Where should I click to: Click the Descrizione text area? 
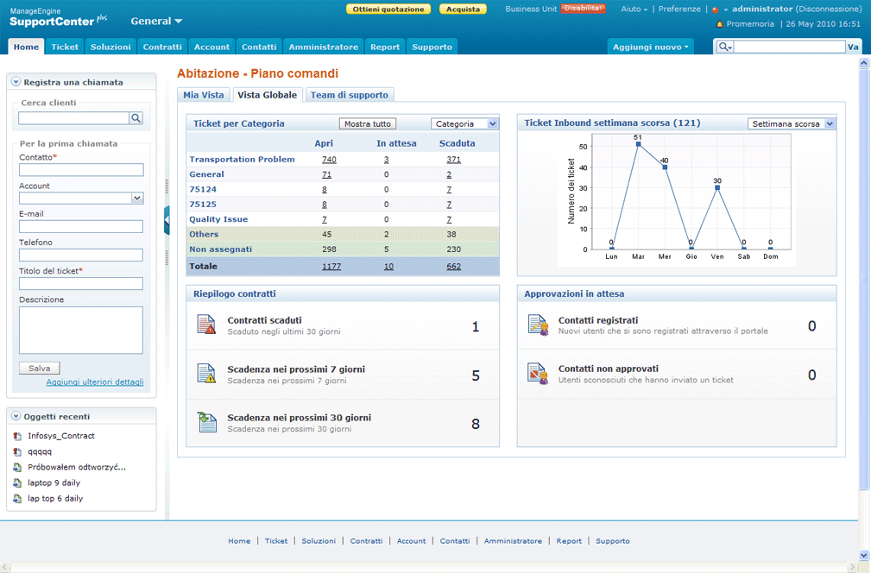tap(81, 330)
